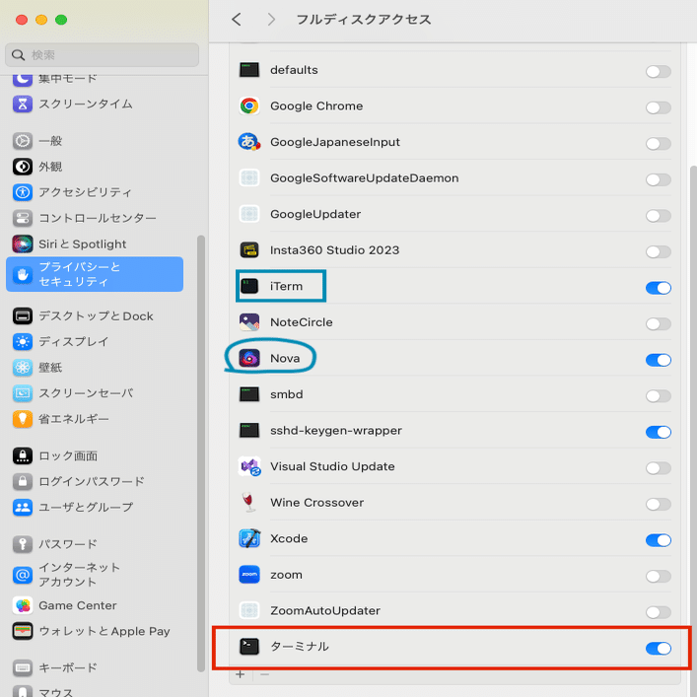
Task: Enable full disk access for defaults
Action: pyautogui.click(x=659, y=72)
